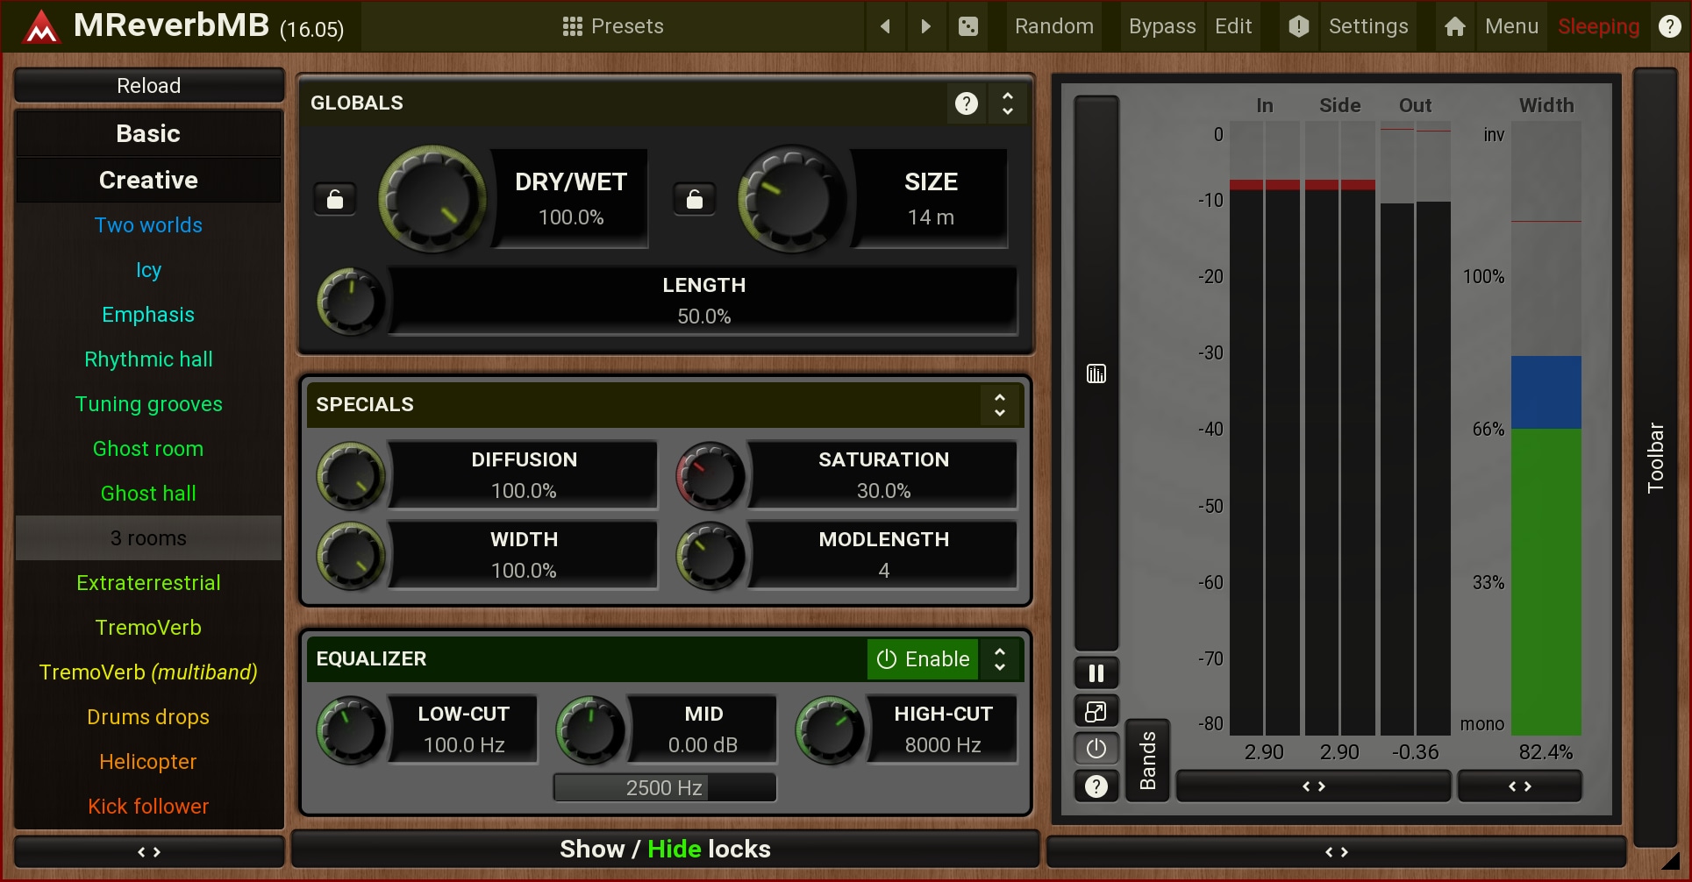Select the Kick follower preset
The height and width of the screenshot is (882, 1692).
tap(149, 807)
